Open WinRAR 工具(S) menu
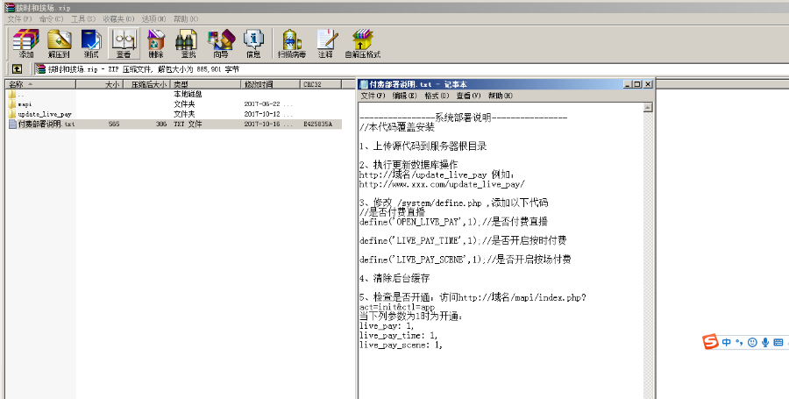Screen dimensions: 789x399 [x=83, y=18]
